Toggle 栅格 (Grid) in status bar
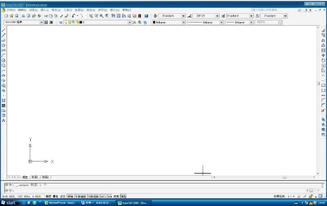The height and width of the screenshot is (206, 327). pos(56,196)
